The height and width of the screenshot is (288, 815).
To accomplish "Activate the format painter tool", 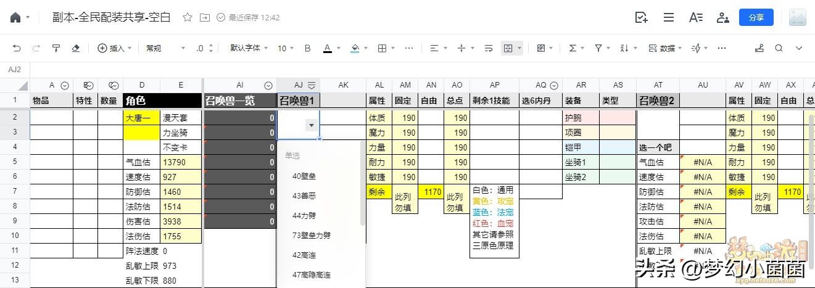I will click(56, 48).
